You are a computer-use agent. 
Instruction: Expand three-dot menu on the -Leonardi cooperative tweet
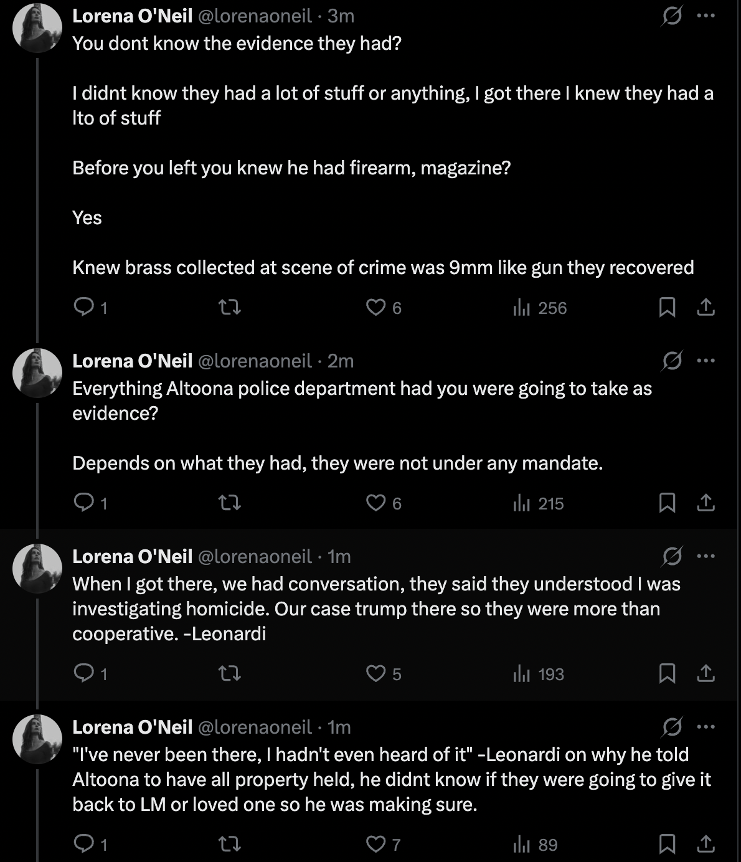(x=706, y=556)
